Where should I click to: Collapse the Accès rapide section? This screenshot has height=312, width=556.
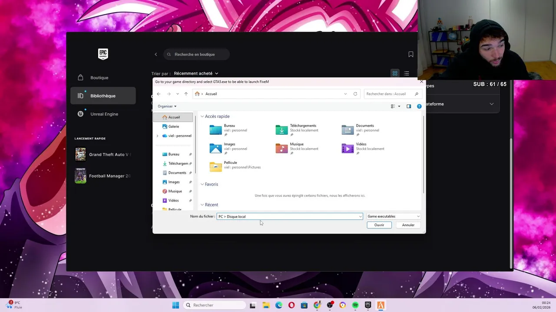202,117
